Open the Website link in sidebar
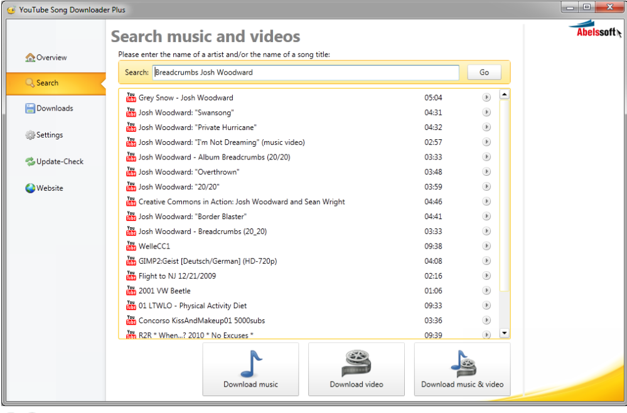 pyautogui.click(x=45, y=188)
